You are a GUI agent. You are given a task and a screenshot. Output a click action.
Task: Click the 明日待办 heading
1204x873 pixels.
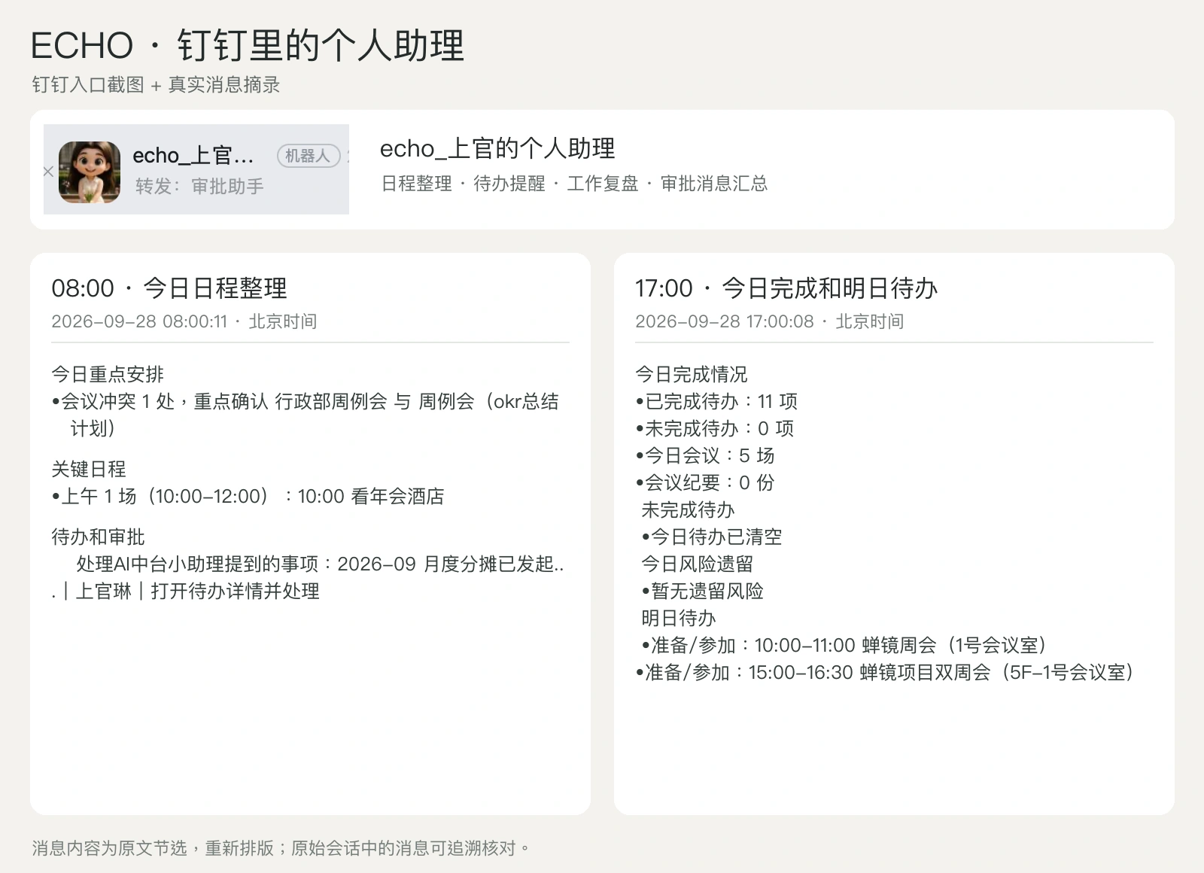[x=678, y=618]
